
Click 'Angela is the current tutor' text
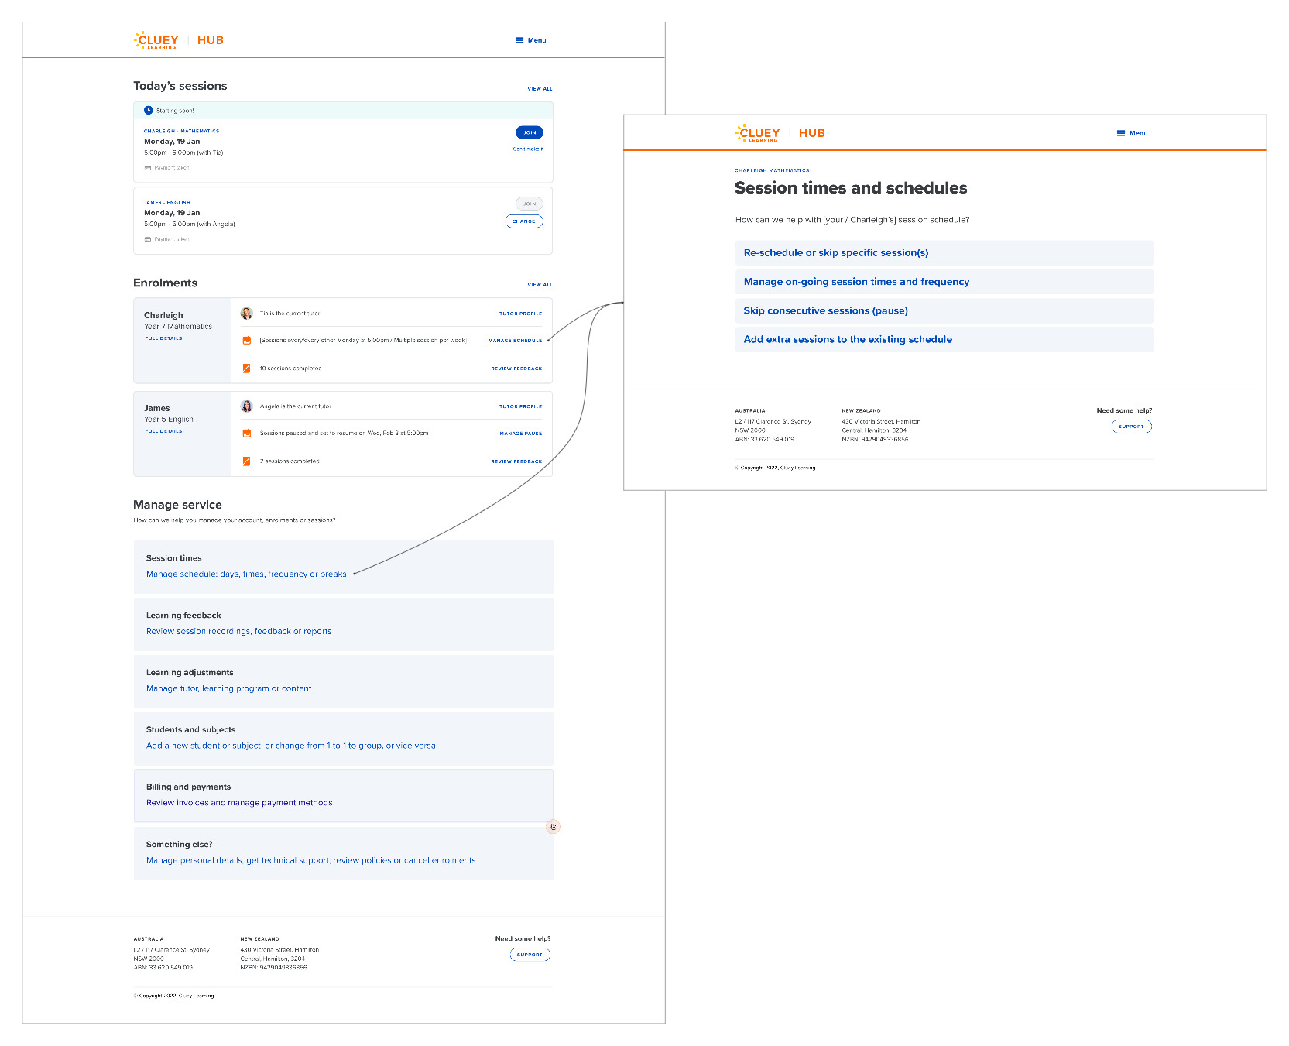pyautogui.click(x=296, y=406)
